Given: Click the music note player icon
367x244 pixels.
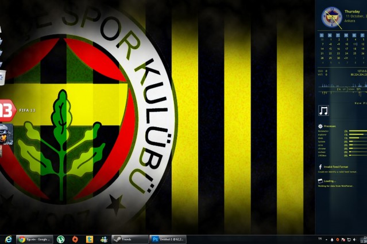Looking at the screenshot, I should click(x=324, y=111).
